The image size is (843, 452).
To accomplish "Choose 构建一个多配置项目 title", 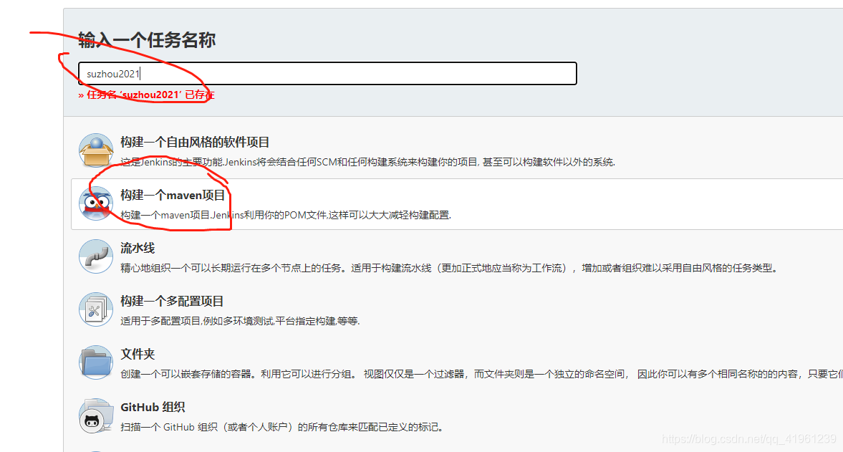I will click(x=172, y=301).
